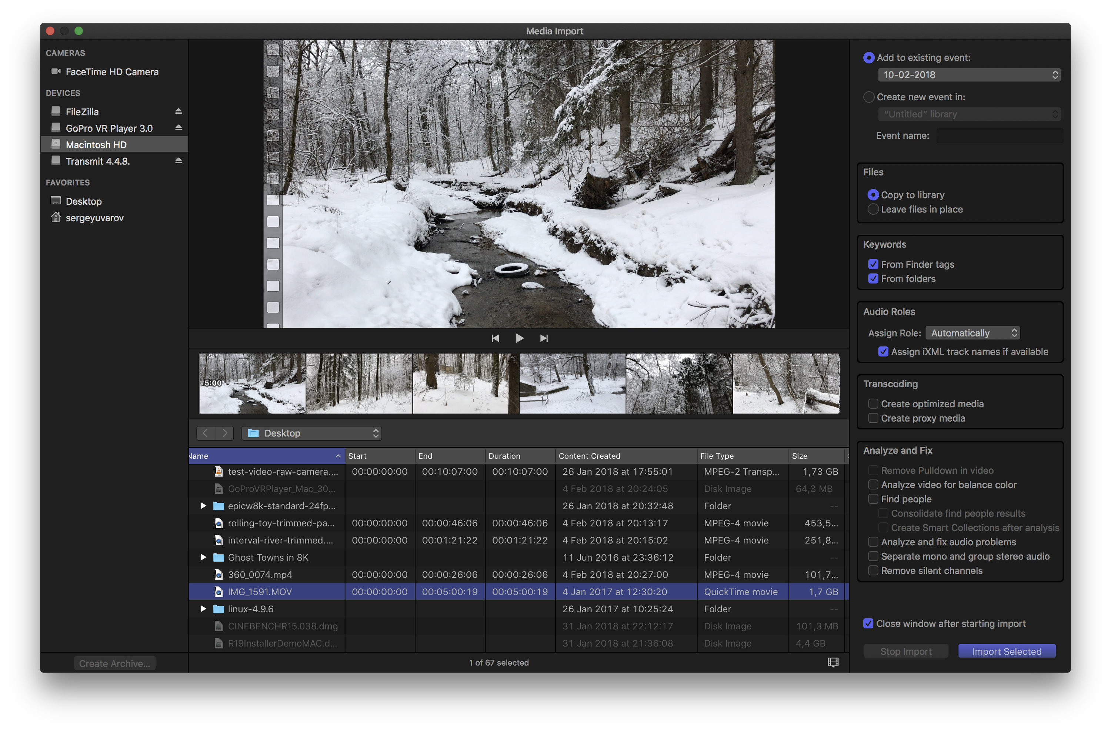Uncheck From Finder tags keyword option
This screenshot has width=1111, height=730.
coord(873,264)
